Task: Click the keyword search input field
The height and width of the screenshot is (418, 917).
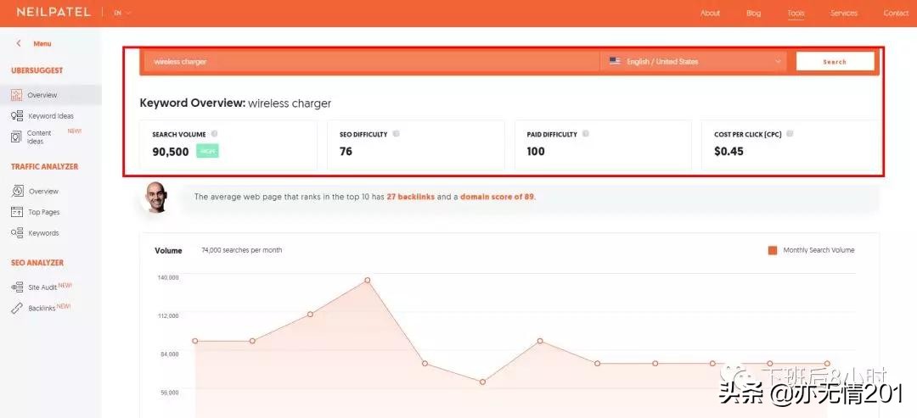Action: click(x=371, y=61)
